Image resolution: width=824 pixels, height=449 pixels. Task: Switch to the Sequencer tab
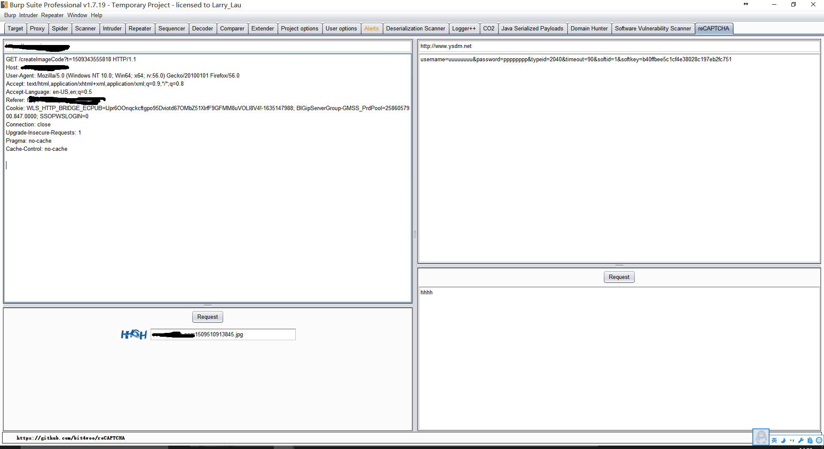click(172, 29)
